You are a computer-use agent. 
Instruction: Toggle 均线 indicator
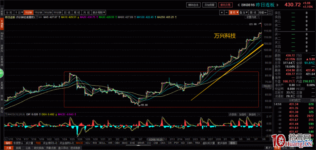(x=38, y=143)
